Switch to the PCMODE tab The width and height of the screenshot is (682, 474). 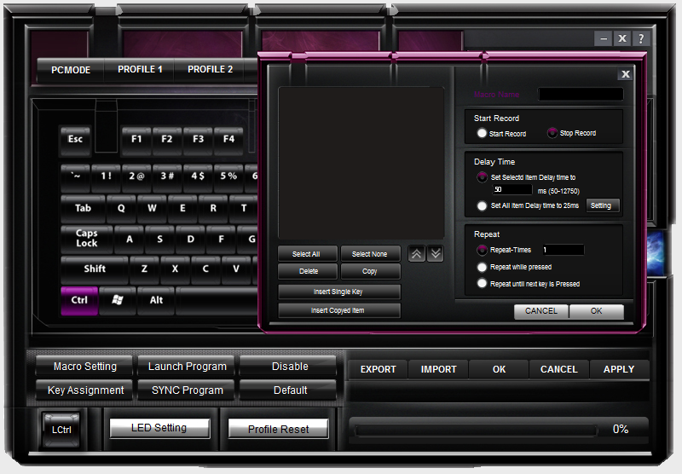(x=71, y=70)
